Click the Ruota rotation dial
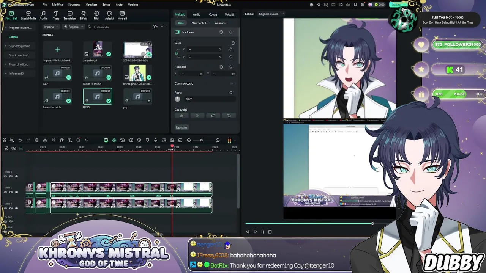 pyautogui.click(x=177, y=99)
